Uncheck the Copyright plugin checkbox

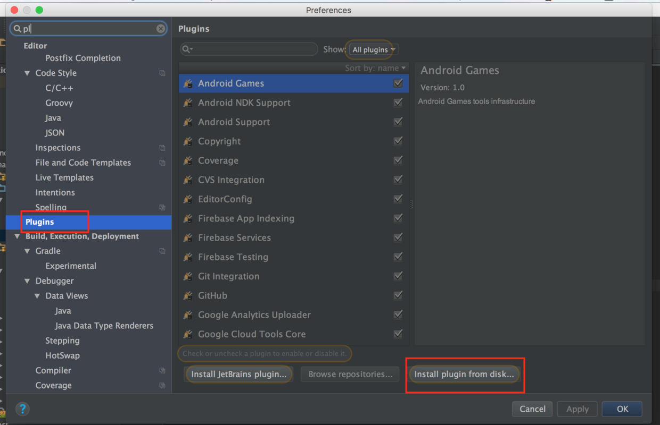398,141
